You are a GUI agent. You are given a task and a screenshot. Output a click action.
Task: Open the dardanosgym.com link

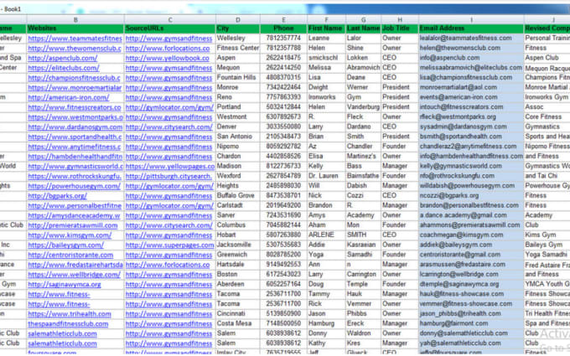[75, 126]
